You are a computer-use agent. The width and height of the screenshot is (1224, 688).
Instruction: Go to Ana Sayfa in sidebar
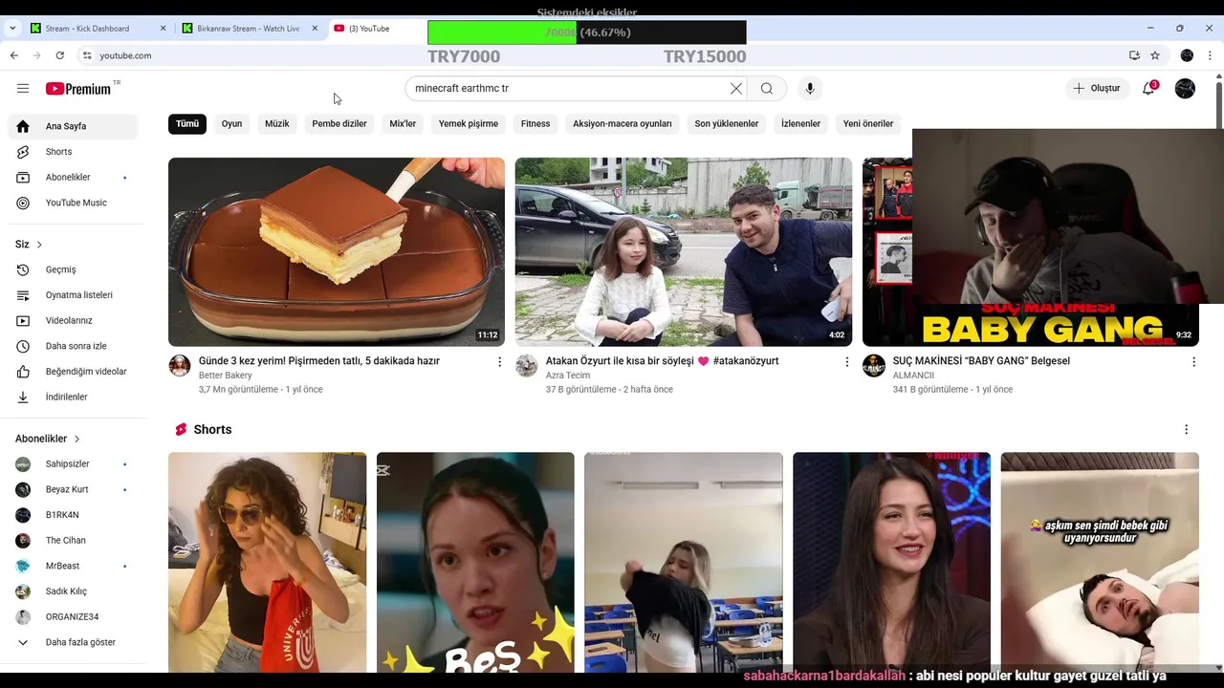(73, 126)
